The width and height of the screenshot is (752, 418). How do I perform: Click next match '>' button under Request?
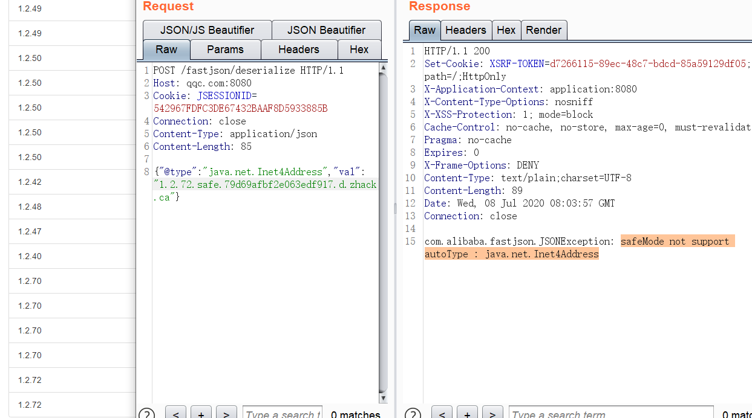coord(226,414)
